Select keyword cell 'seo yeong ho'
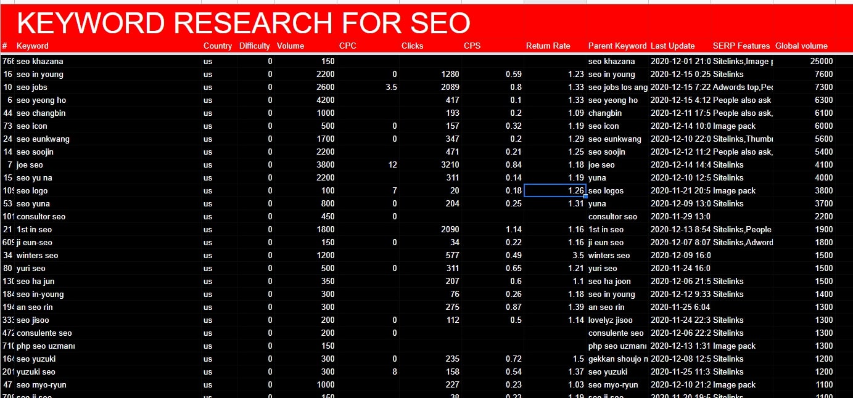Screen dimensions: 853x398 (108, 100)
